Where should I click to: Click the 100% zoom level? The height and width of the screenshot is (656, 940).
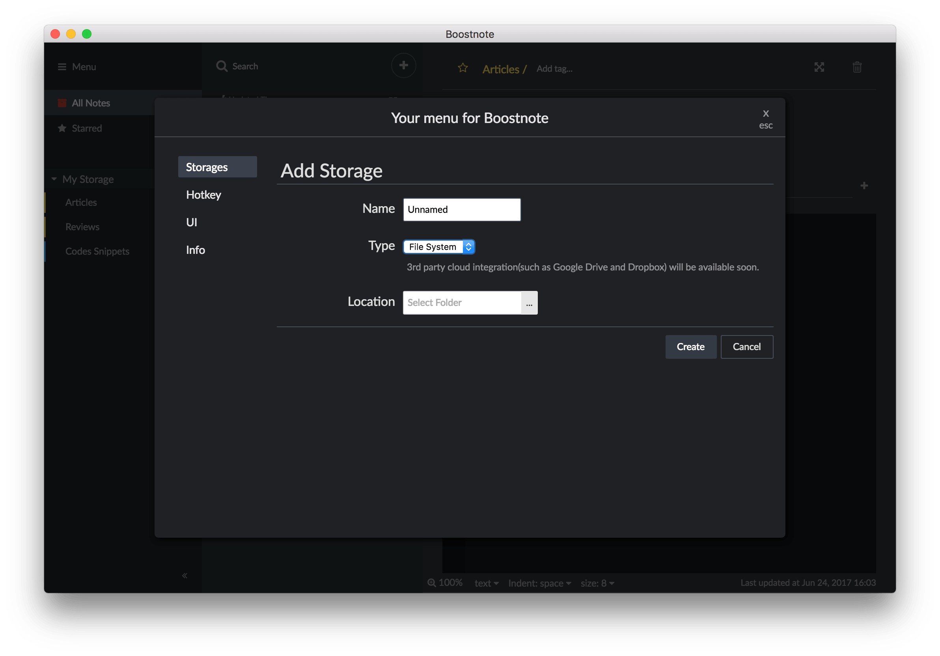[x=450, y=582]
